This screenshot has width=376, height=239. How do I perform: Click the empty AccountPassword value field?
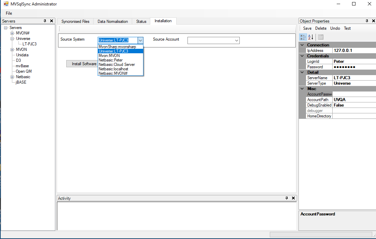point(354,94)
